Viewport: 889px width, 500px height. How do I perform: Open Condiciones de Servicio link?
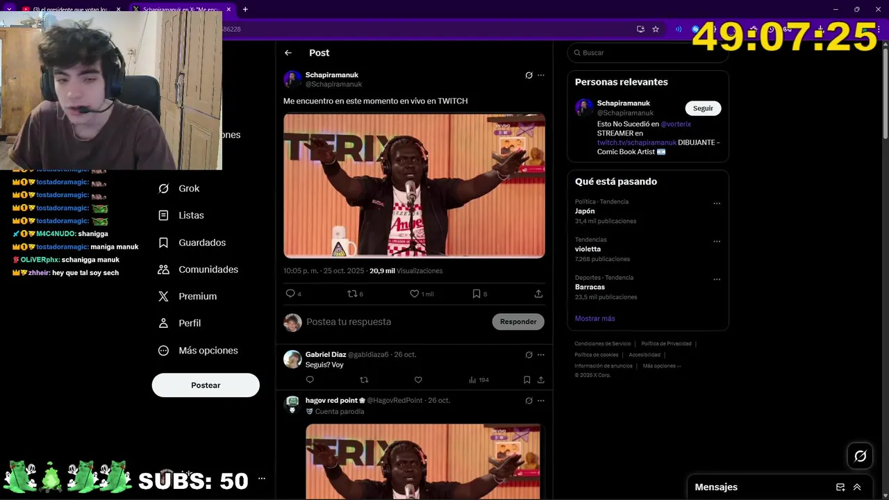click(603, 344)
